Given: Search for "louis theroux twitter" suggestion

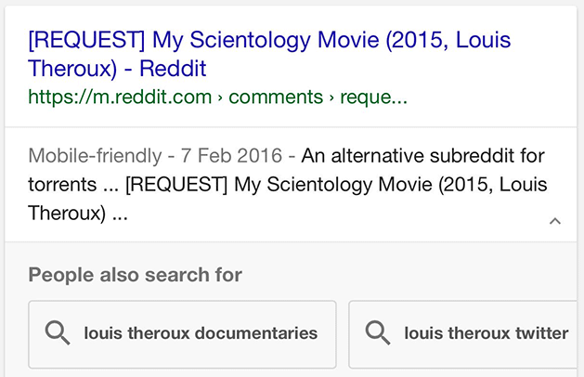Looking at the screenshot, I should 486,333.
